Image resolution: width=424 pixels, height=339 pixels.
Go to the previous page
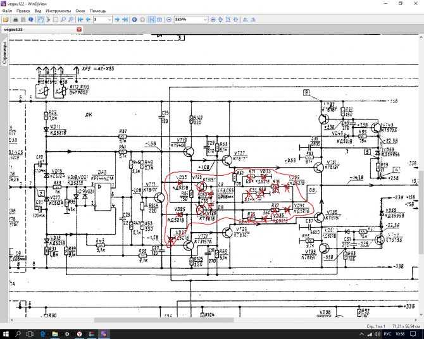click(x=88, y=20)
